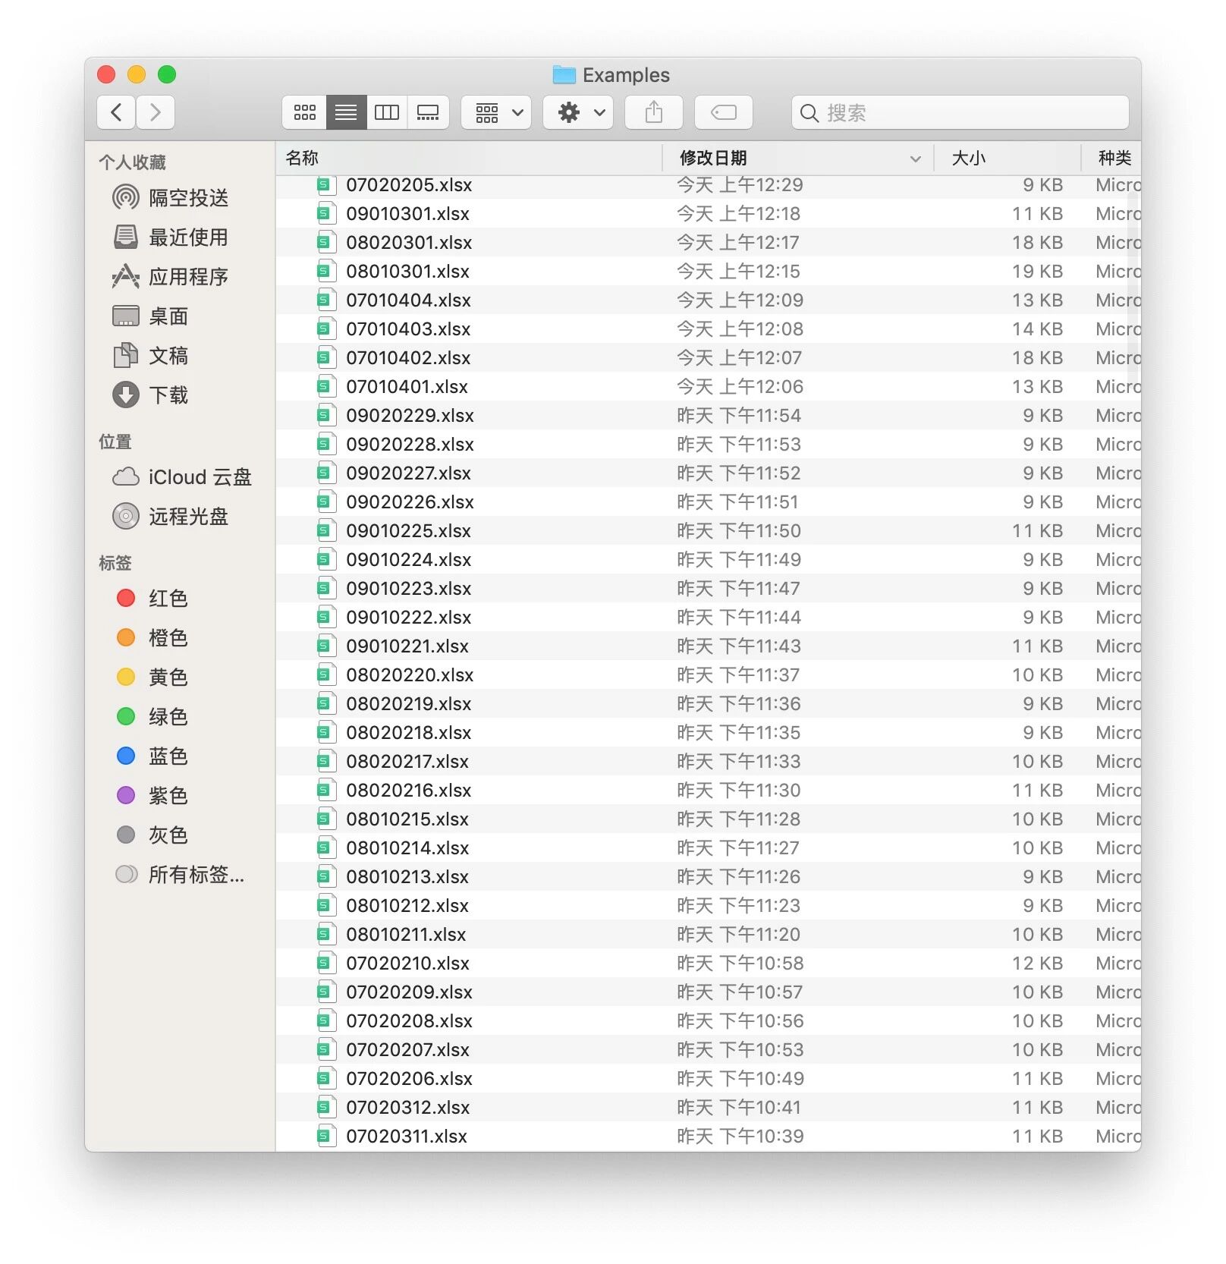
Task: Switch to icon view
Action: click(305, 113)
